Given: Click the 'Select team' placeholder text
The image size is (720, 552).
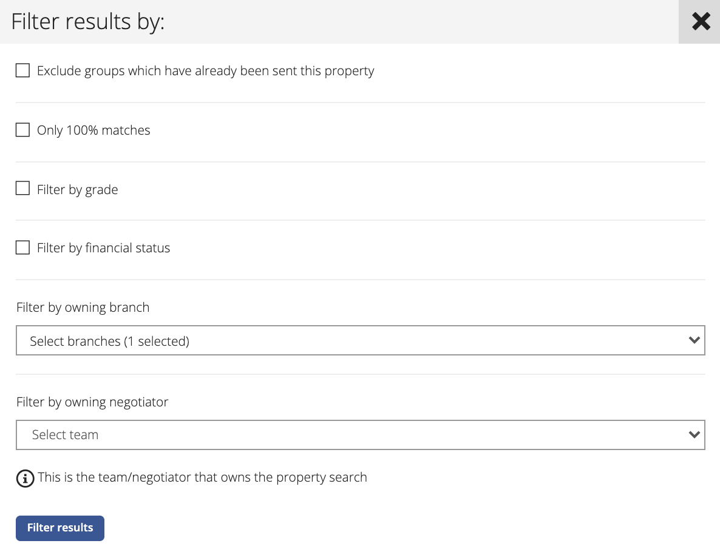Looking at the screenshot, I should click(x=65, y=434).
